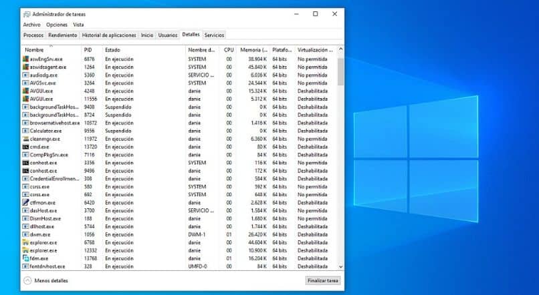Sort by the Estado column header
This screenshot has height=295, width=539.
(144, 50)
